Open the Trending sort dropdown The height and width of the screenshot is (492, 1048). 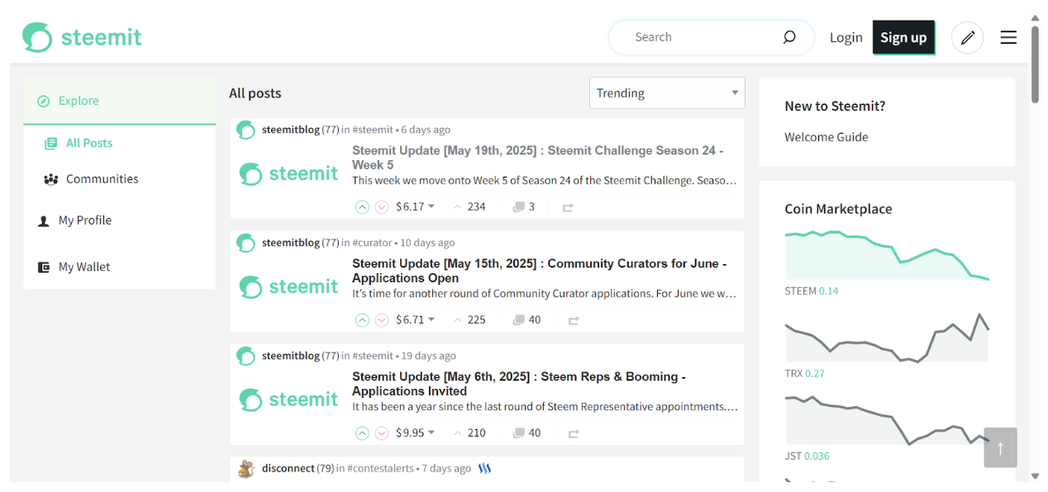point(667,93)
